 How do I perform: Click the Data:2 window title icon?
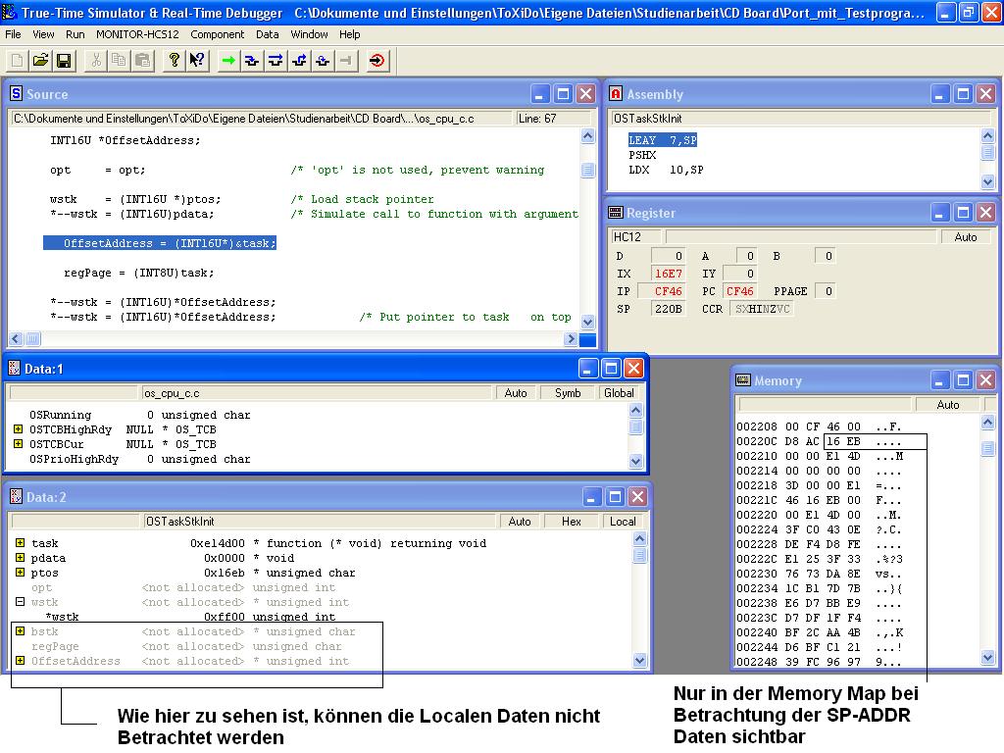pos(17,496)
